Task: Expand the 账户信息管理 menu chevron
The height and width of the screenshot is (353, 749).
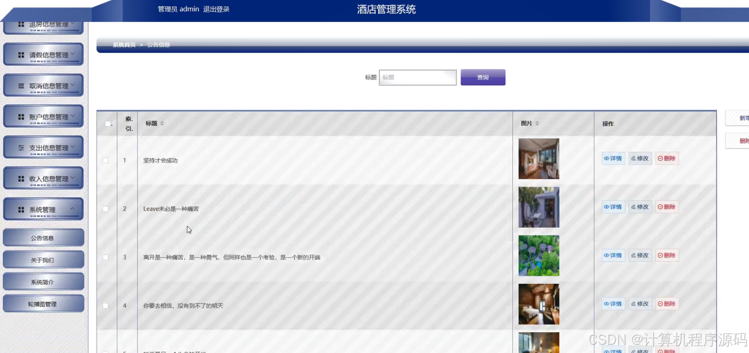Action: click(73, 116)
